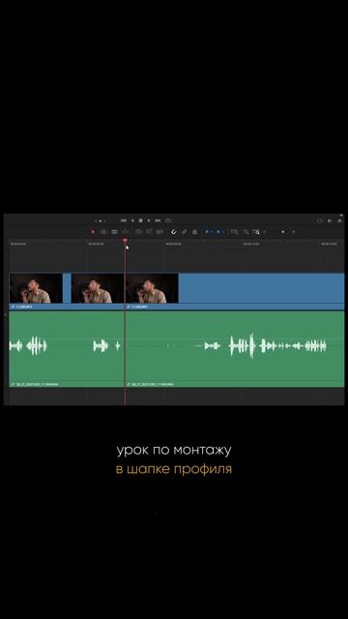Select the audio clip right of playhead
348x619 pixels.
(235, 348)
